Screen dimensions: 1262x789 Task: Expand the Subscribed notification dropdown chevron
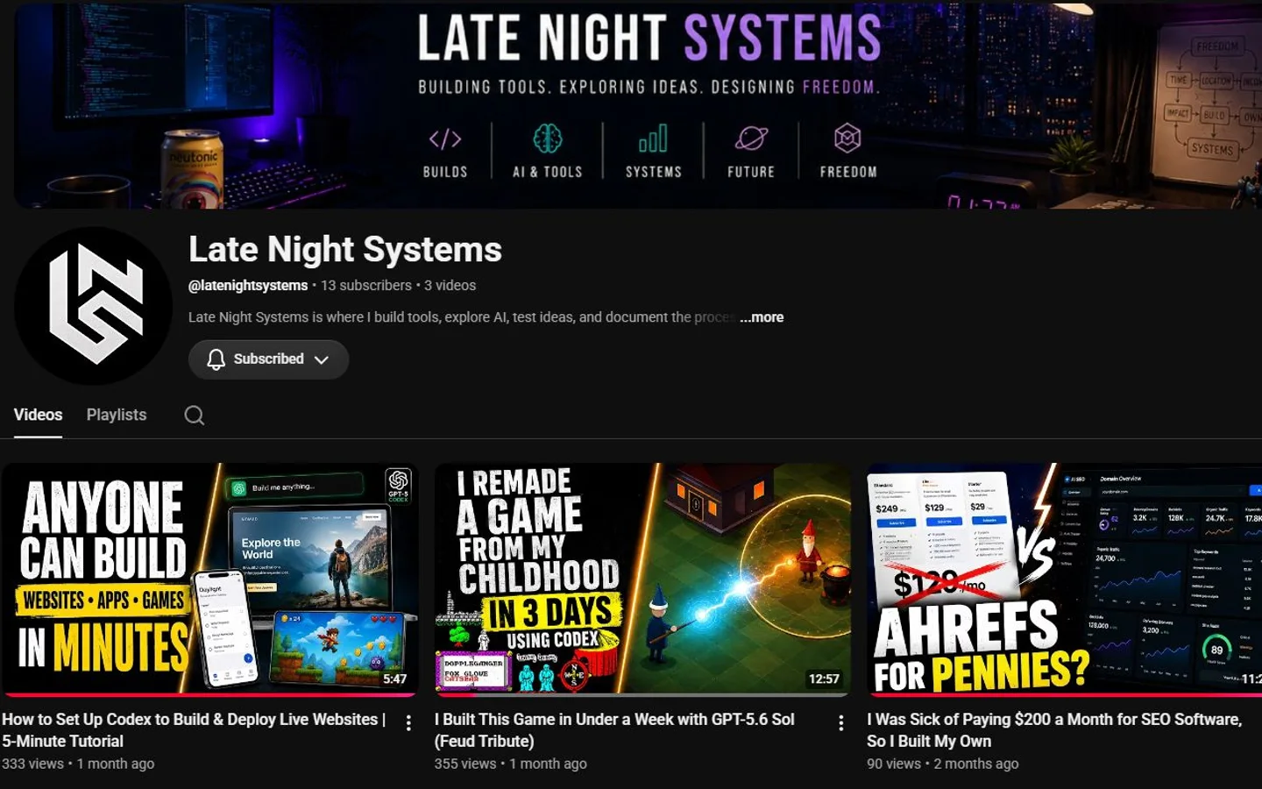point(322,359)
